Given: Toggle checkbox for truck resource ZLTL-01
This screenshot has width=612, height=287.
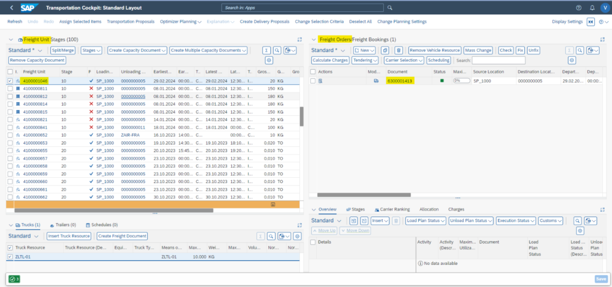Looking at the screenshot, I should 10,257.
